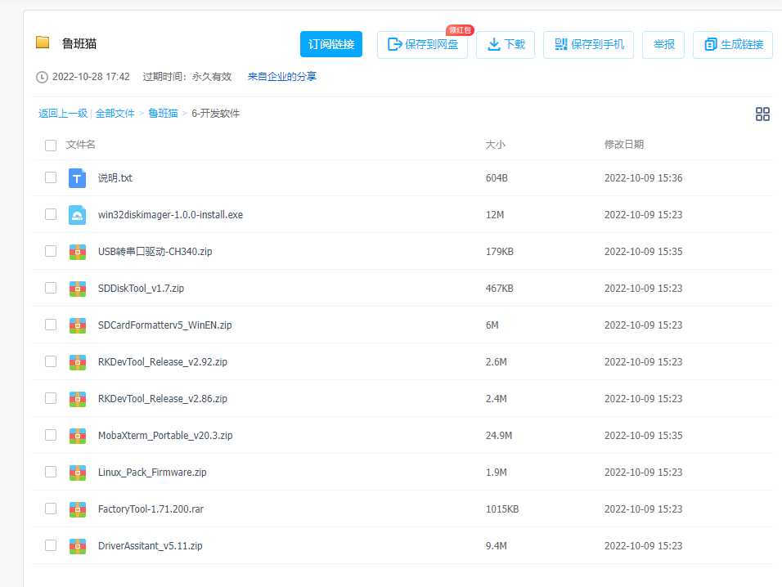Open MobaXterm_Portable_v20.3.zip file name
The image size is (782, 587).
coord(165,436)
